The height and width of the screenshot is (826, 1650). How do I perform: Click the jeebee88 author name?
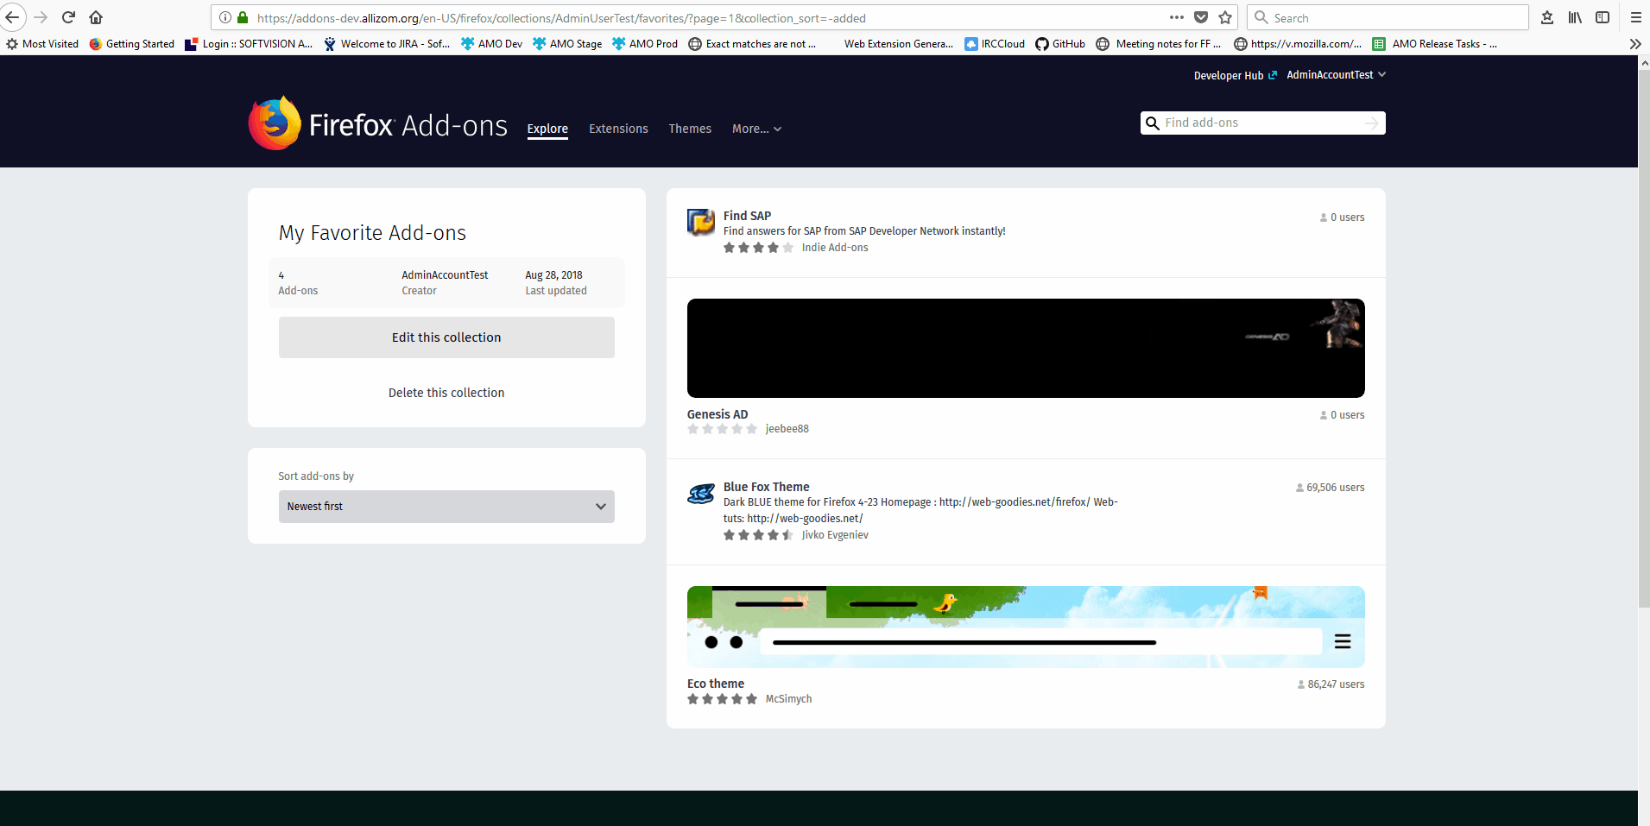[x=787, y=429]
